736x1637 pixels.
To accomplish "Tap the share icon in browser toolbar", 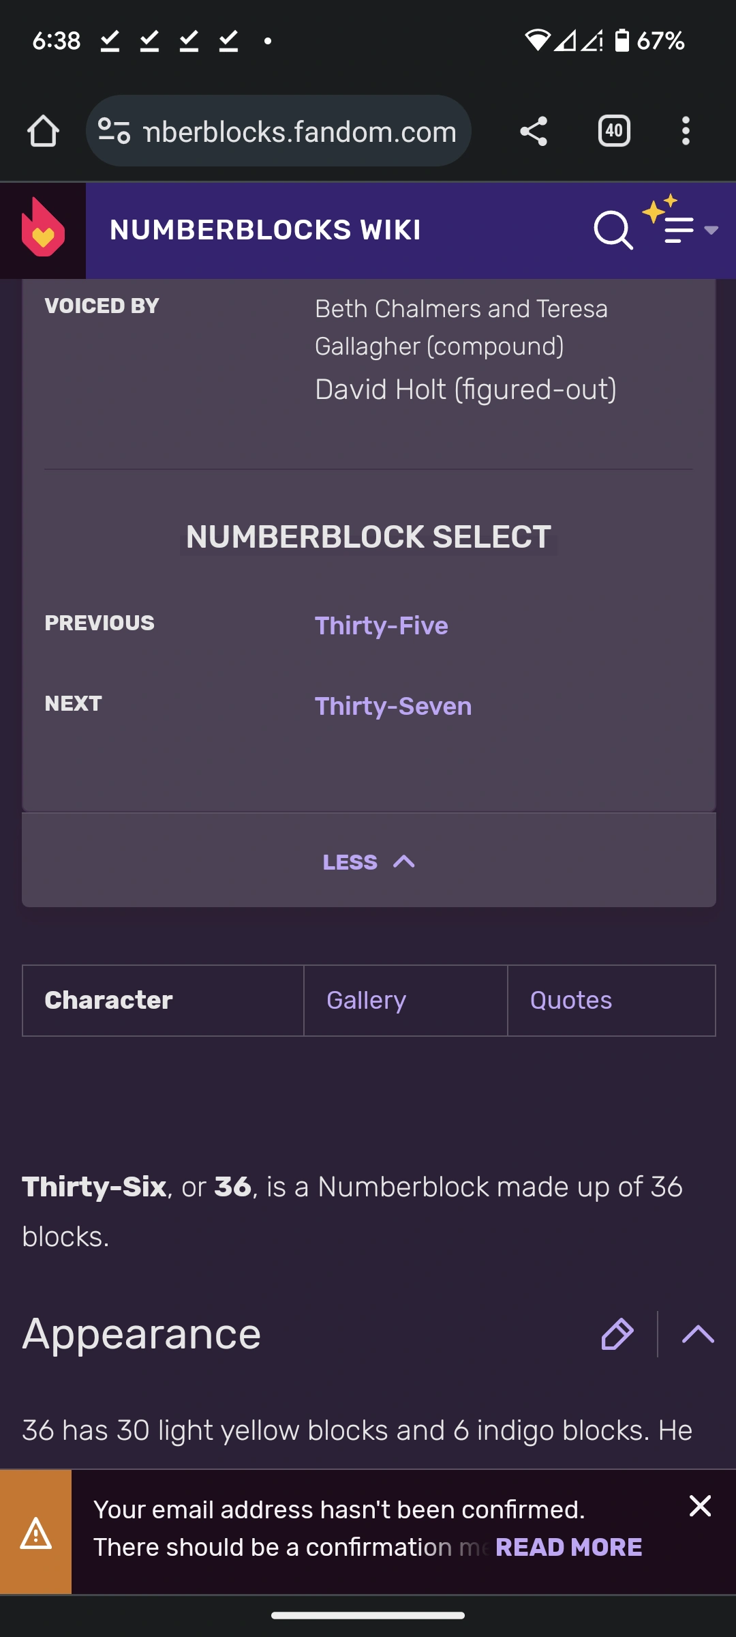I will [x=534, y=131].
